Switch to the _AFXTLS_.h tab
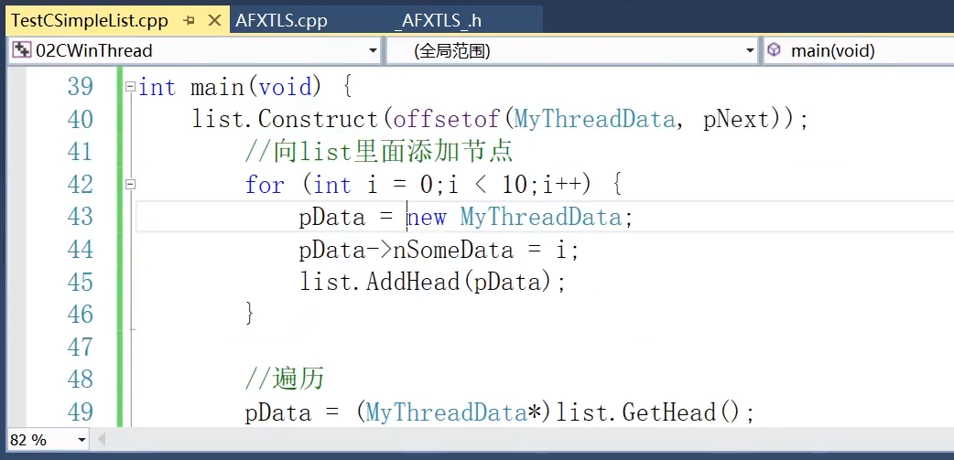 pyautogui.click(x=438, y=21)
